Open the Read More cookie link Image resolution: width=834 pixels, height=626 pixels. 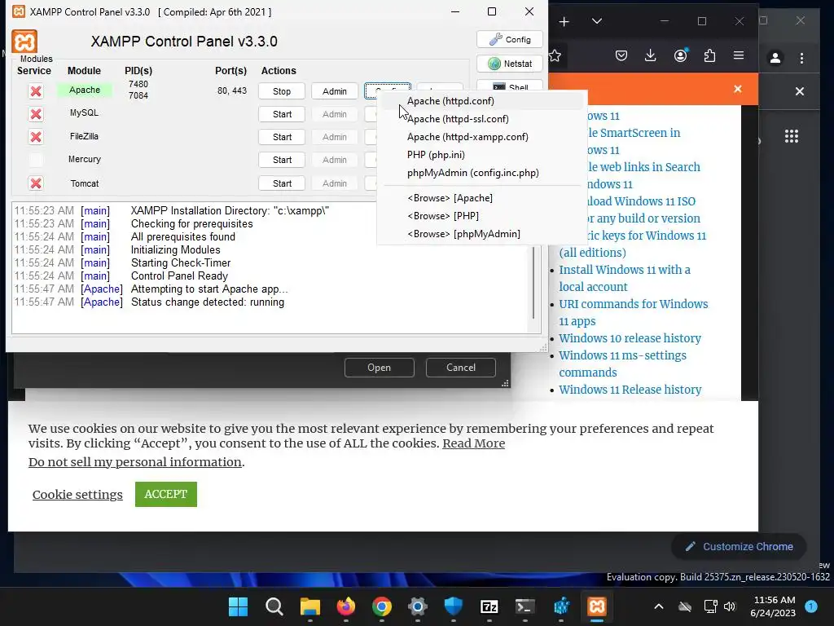click(473, 443)
